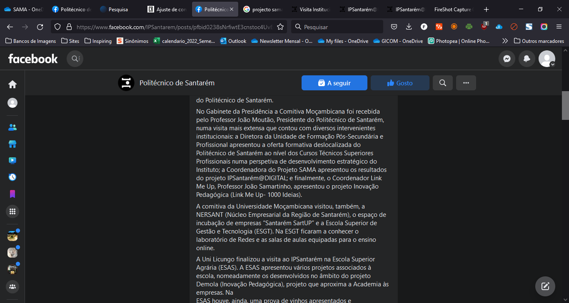Click the Gosto like button
The height and width of the screenshot is (303, 569).
pos(400,83)
